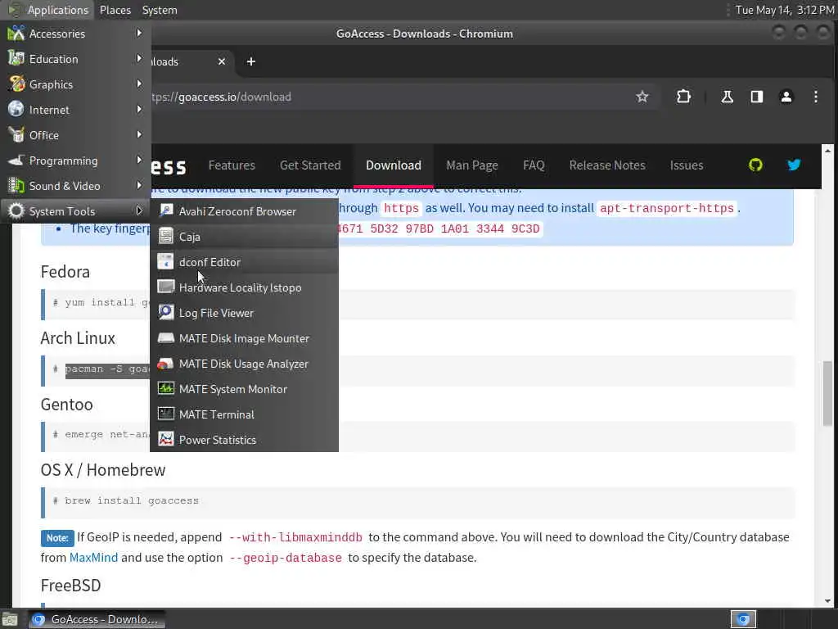
Task: Expand the Accessories submenu arrow
Action: [139, 33]
